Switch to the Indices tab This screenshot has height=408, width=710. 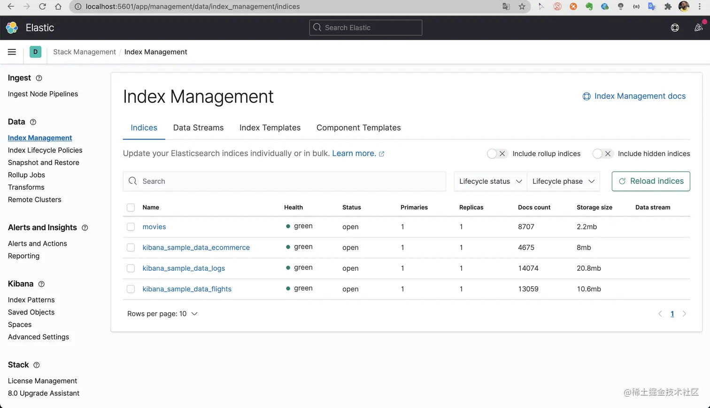pyautogui.click(x=144, y=128)
